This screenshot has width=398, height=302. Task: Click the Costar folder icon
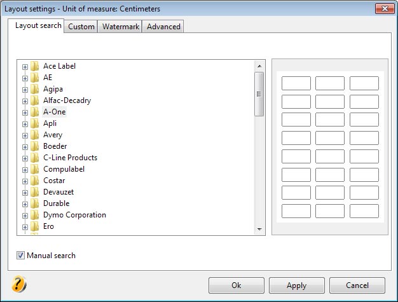coord(35,181)
